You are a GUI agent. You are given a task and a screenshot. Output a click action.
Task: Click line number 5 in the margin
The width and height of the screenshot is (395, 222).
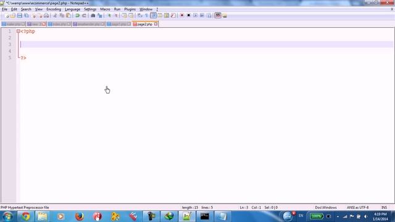click(10, 57)
